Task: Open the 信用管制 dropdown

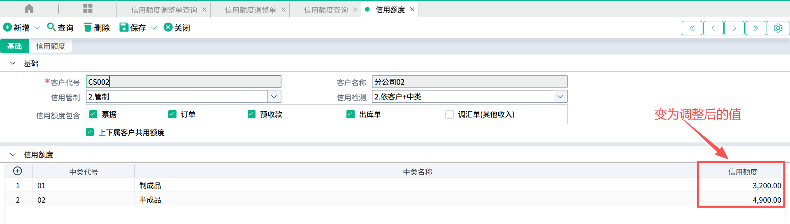Action: click(274, 97)
